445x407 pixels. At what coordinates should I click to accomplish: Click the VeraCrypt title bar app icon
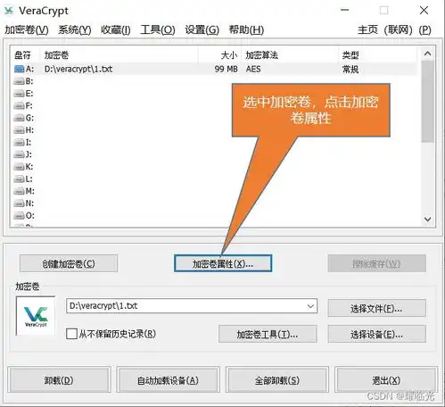(9, 11)
